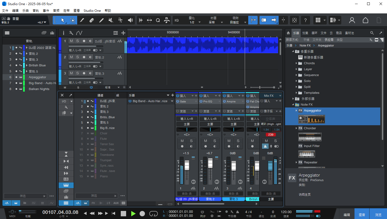This screenshot has width=387, height=219.
Task: Pick the Split (knife) tool
Action: click(82, 20)
